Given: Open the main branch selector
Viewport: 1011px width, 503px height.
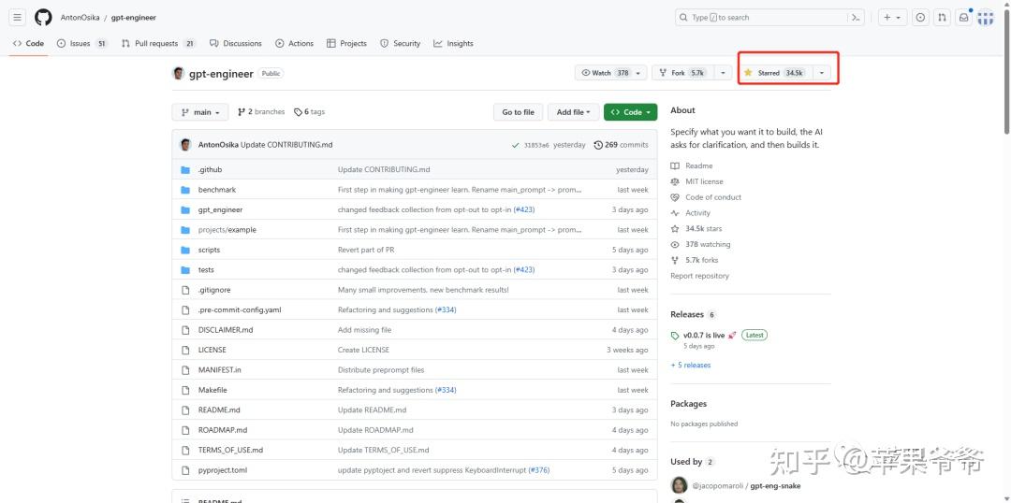Looking at the screenshot, I should (200, 112).
